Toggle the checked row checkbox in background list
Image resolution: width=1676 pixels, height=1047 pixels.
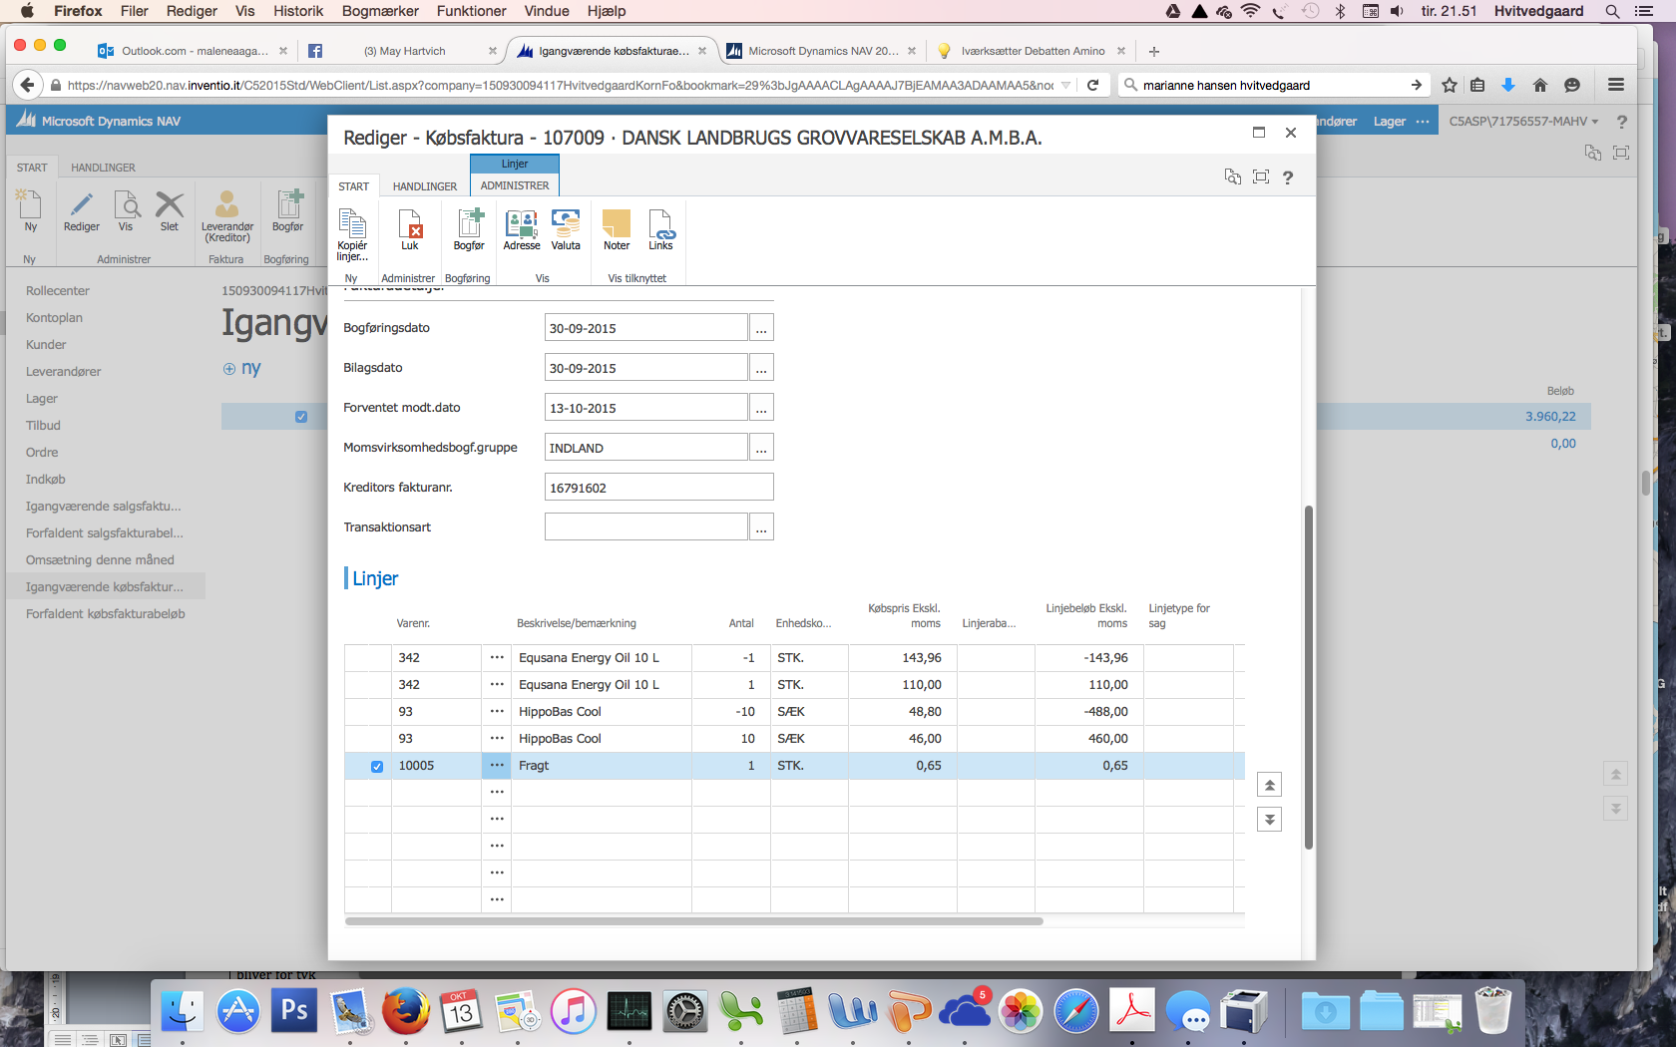[301, 417]
